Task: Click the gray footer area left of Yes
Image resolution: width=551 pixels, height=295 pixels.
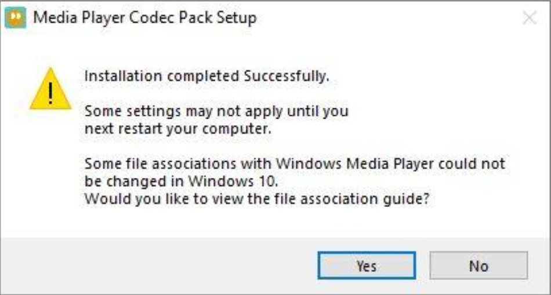Action: pyautogui.click(x=158, y=265)
